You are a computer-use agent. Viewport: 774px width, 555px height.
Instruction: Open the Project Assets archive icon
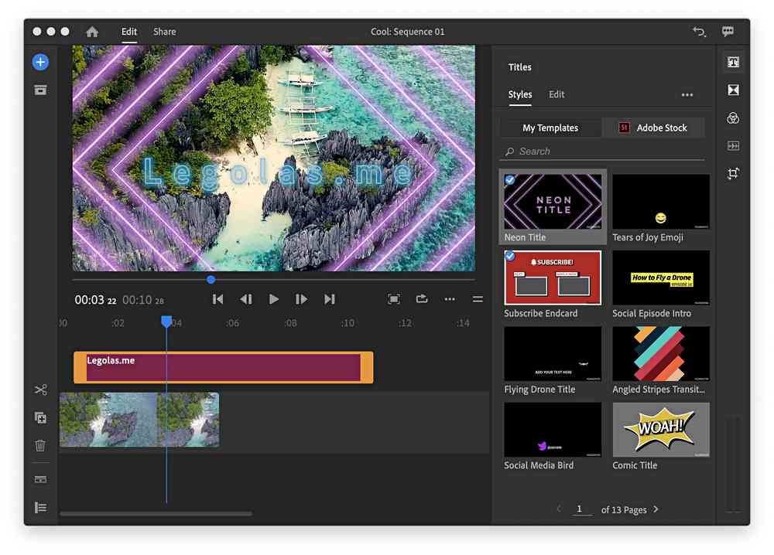point(40,90)
